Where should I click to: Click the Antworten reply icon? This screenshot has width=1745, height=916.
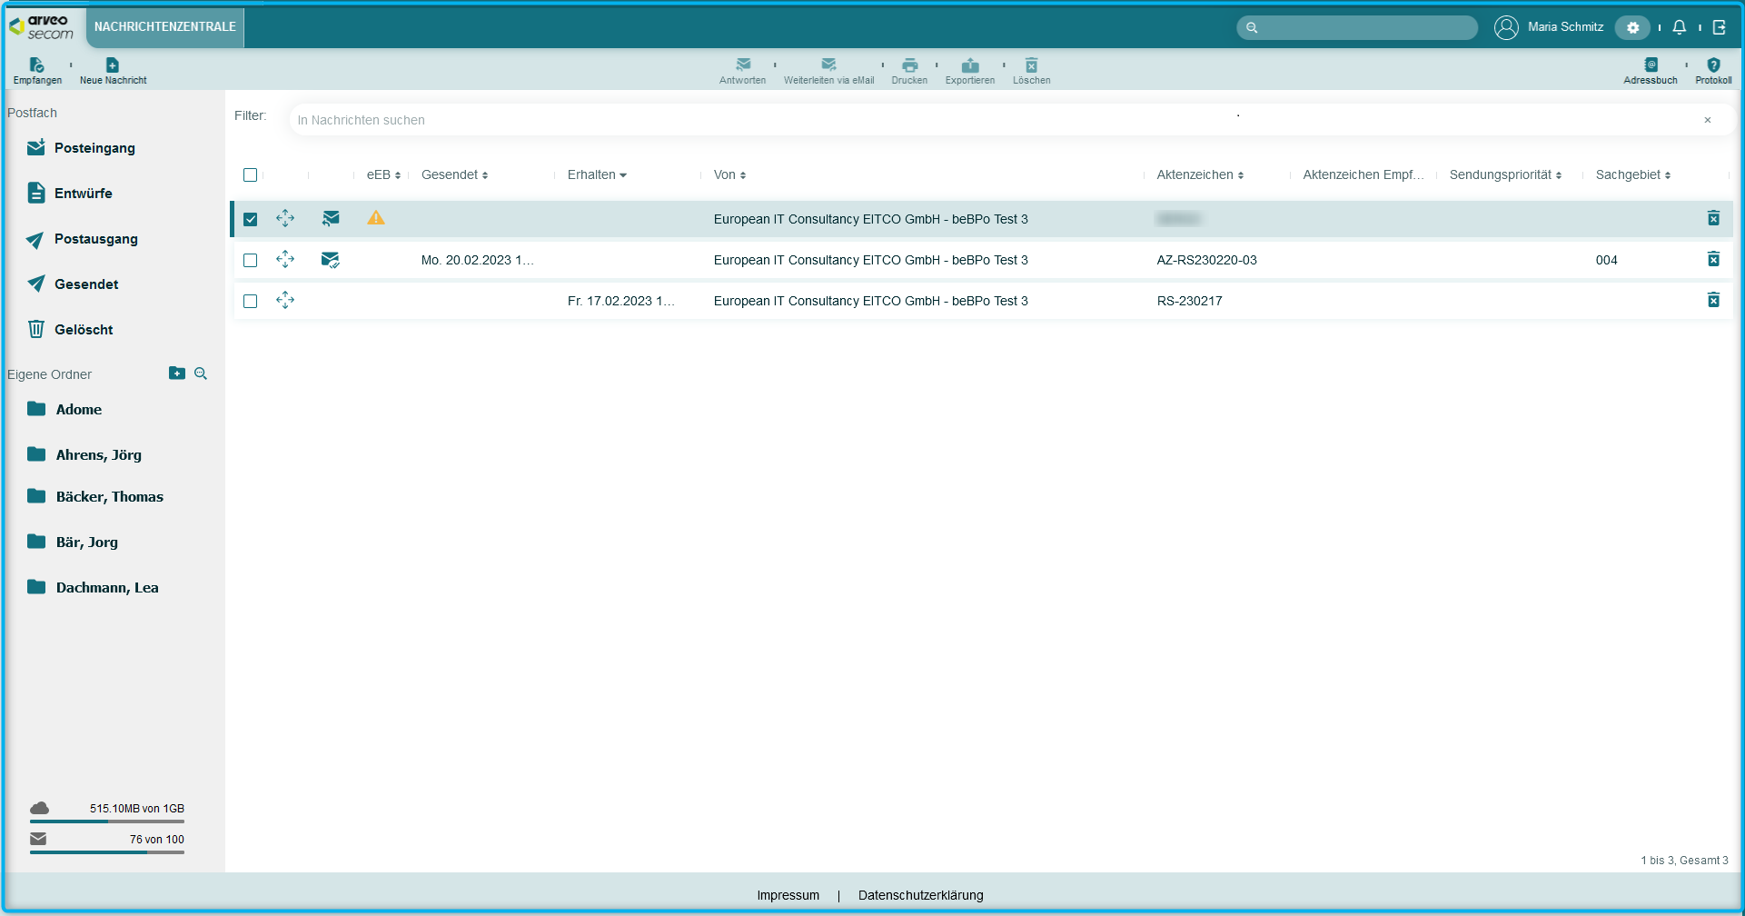tap(742, 65)
